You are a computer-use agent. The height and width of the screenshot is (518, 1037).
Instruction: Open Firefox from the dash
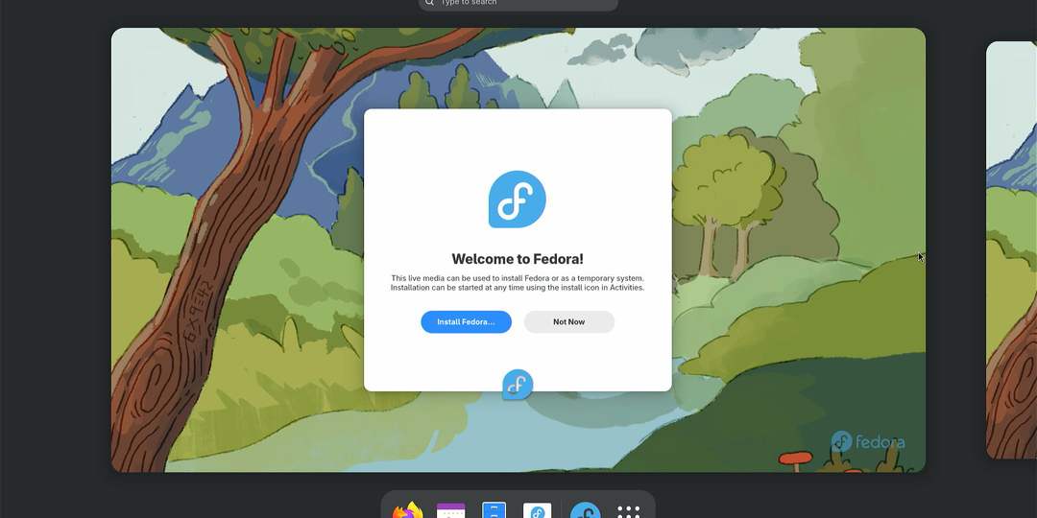coord(407,510)
